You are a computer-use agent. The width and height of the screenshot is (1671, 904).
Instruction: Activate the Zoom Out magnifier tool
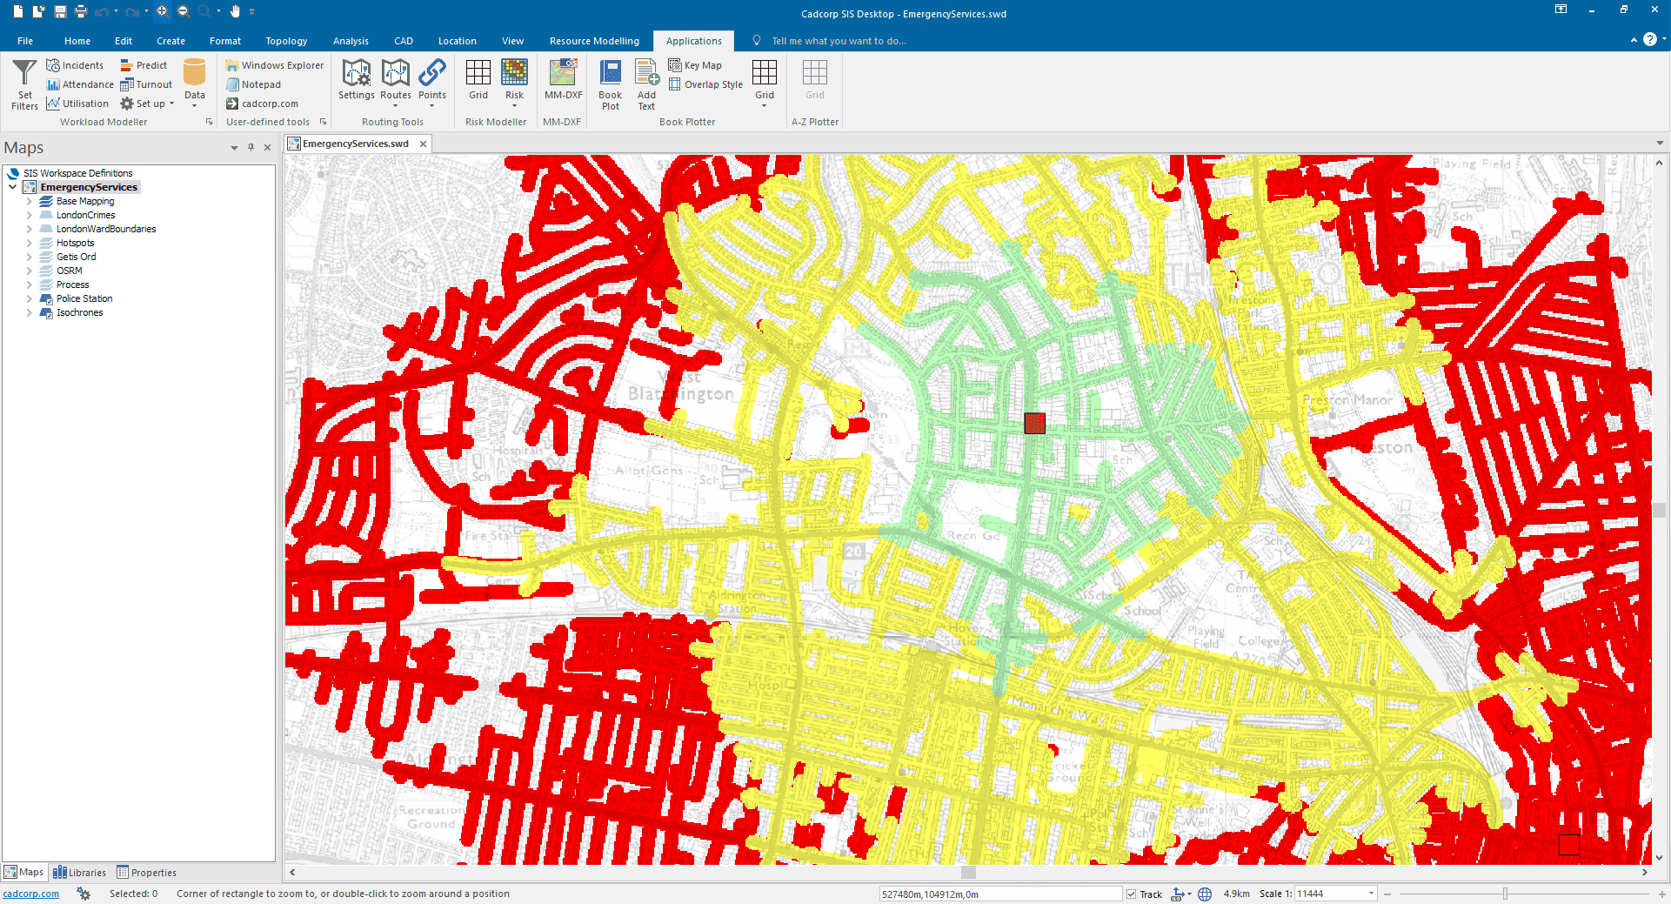184,11
